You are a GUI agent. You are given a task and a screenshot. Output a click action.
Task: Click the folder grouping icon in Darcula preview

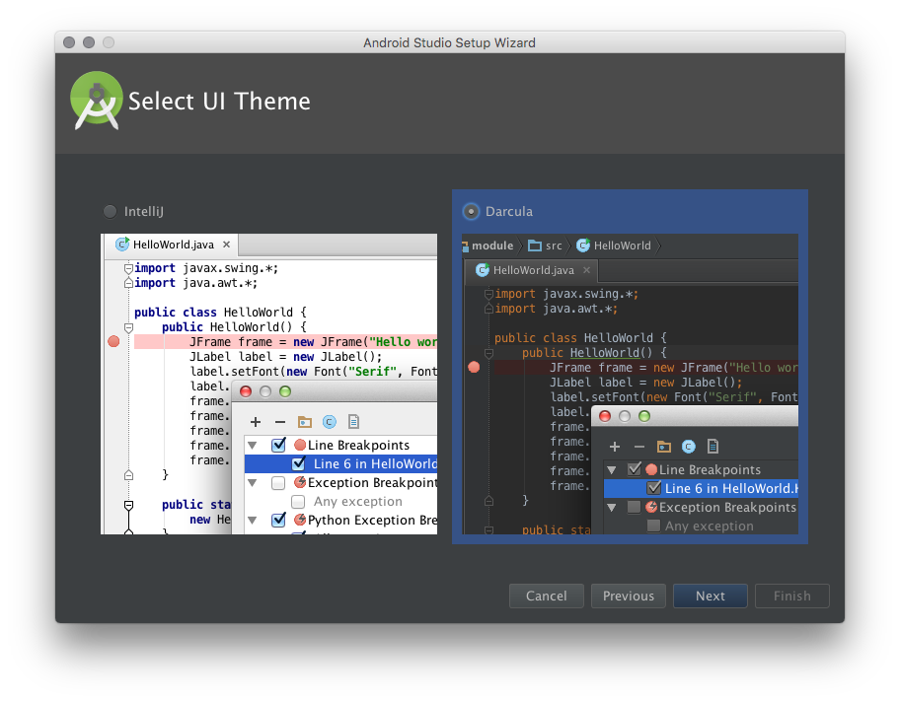pyautogui.click(x=664, y=447)
